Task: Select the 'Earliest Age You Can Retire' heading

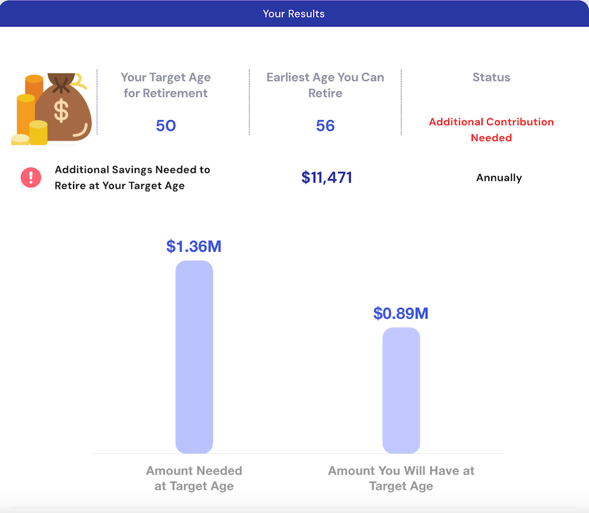Action: (x=325, y=85)
